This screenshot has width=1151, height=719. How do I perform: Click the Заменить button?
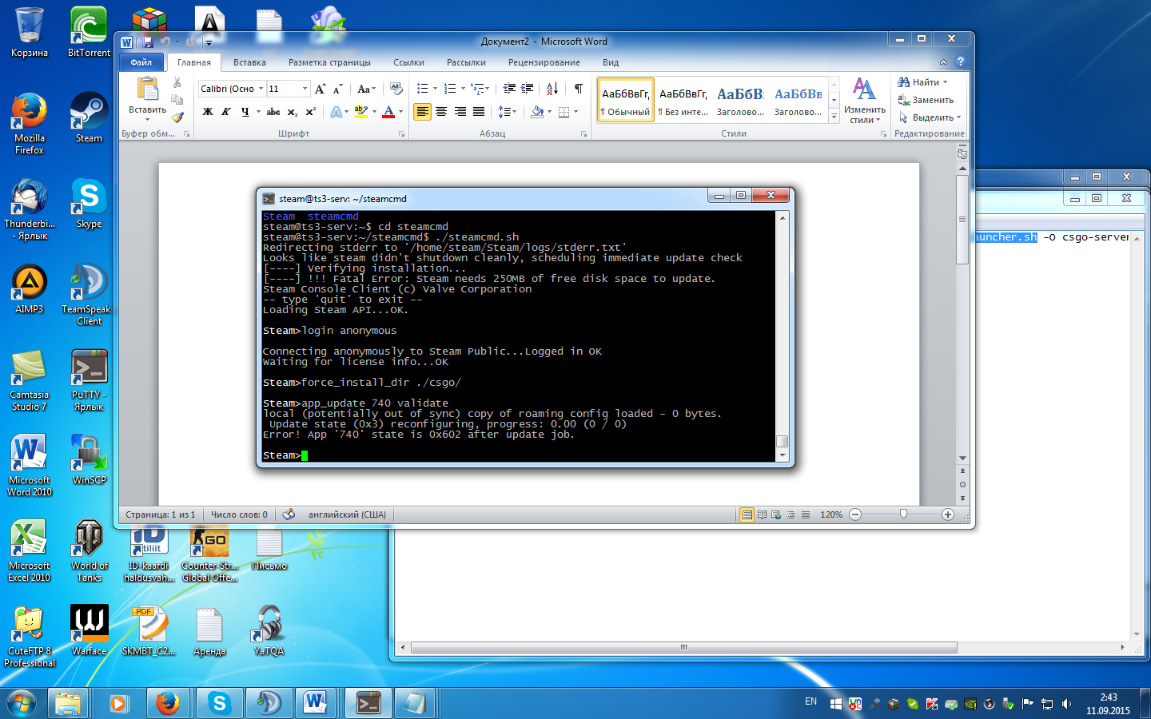pos(926,100)
